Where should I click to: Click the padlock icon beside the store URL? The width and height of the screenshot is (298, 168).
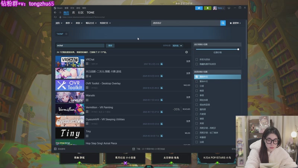coord(60,17)
